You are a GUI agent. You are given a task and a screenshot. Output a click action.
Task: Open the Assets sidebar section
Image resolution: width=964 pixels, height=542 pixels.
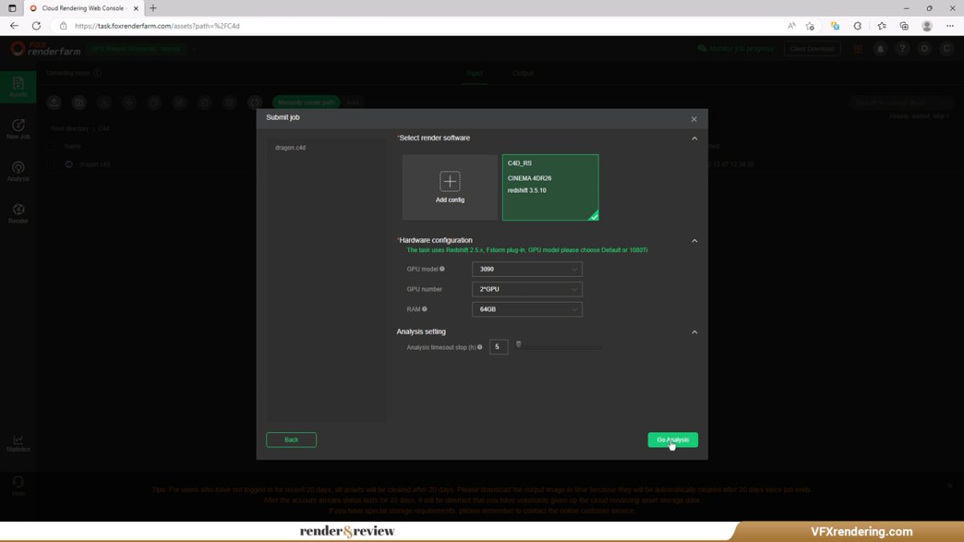[18, 87]
